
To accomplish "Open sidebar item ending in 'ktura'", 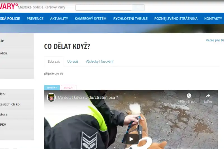I will pyautogui.click(x=4, y=114).
